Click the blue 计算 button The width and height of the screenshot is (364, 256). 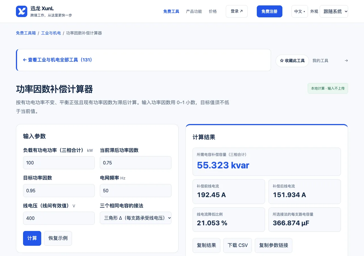(32, 238)
